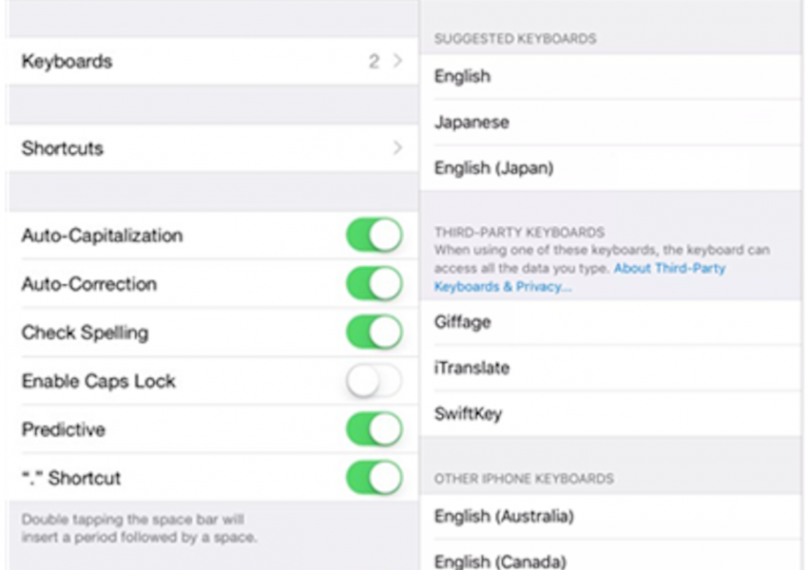
Task: Switch off Predictive text toggle
Action: pyautogui.click(x=374, y=429)
